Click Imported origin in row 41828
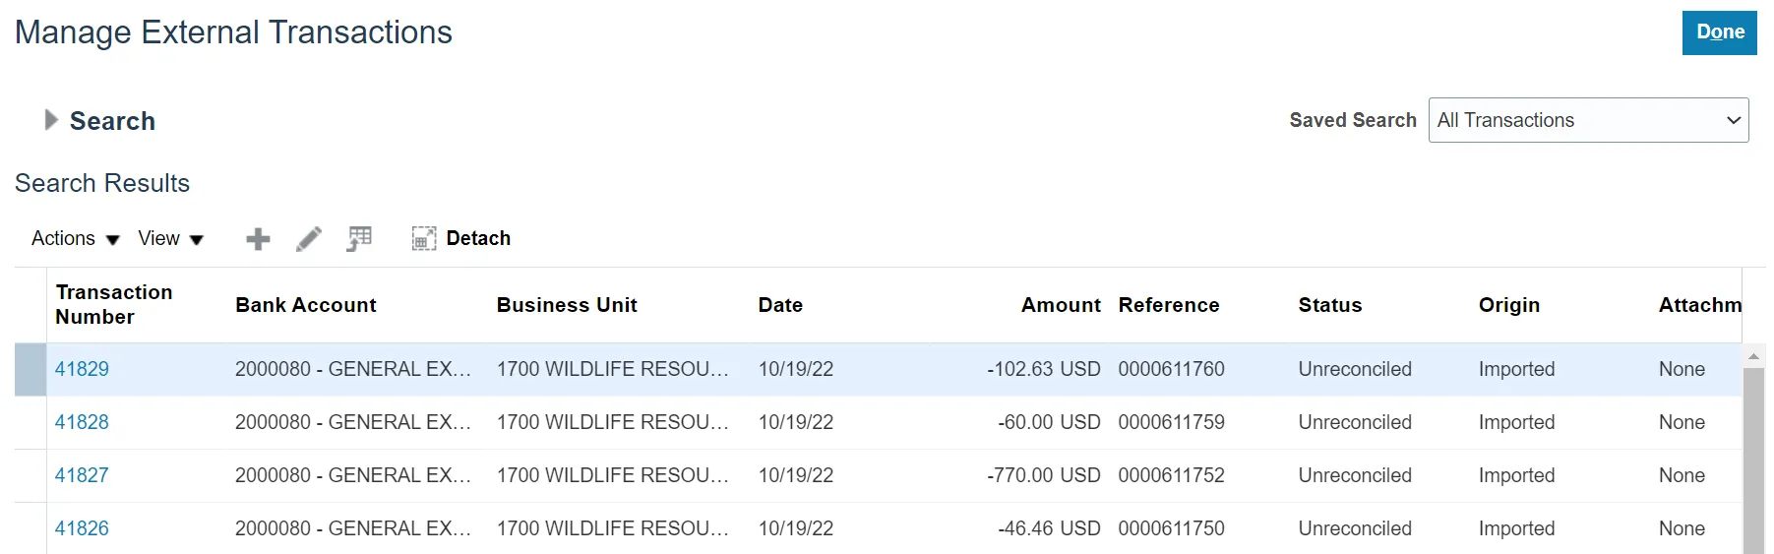This screenshot has width=1774, height=554. [1516, 422]
